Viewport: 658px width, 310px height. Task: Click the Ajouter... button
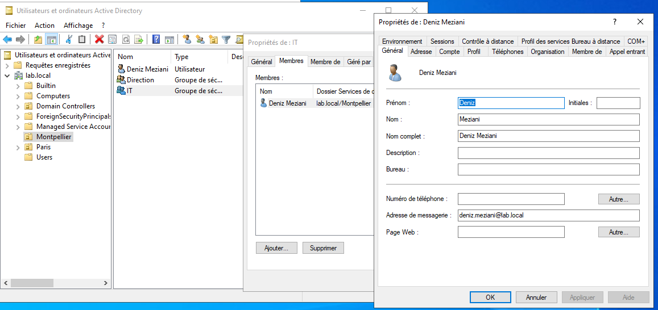coord(276,248)
